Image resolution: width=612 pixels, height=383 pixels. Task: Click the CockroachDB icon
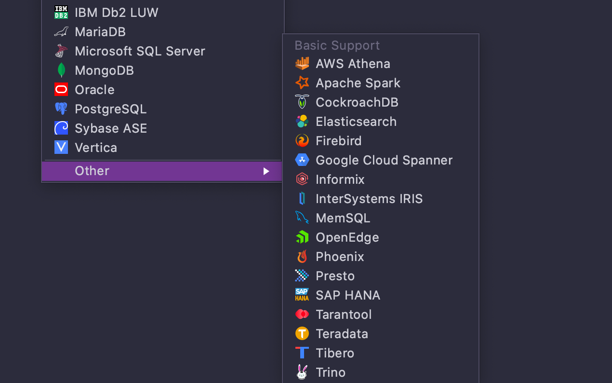tap(302, 102)
